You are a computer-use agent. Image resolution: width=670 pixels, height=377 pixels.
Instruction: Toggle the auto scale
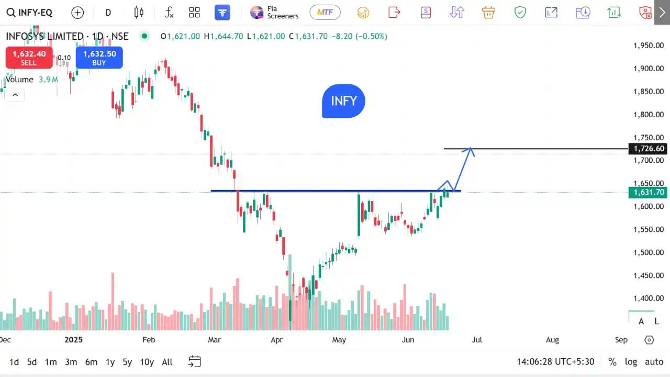click(654, 362)
